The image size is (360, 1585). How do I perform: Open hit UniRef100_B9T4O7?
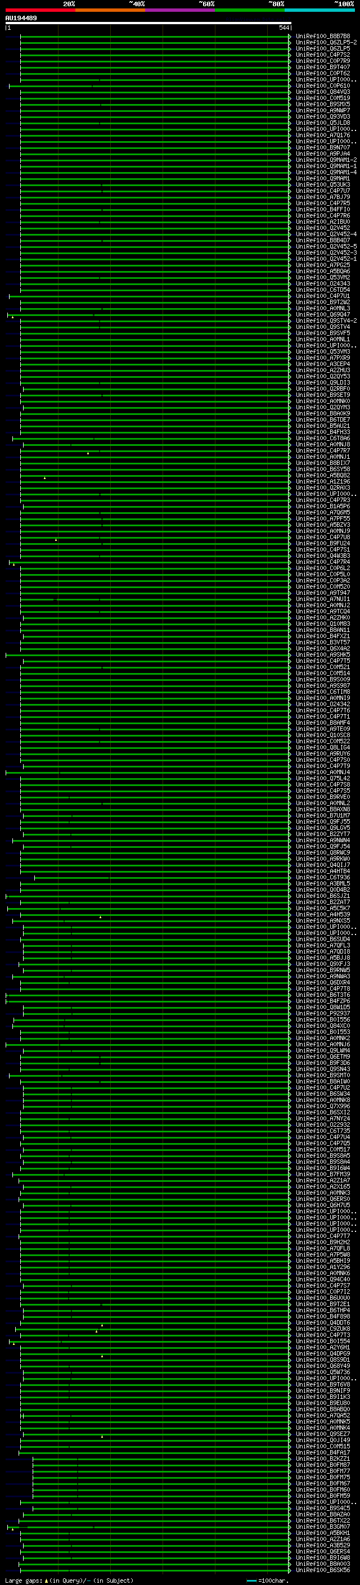click(323, 67)
